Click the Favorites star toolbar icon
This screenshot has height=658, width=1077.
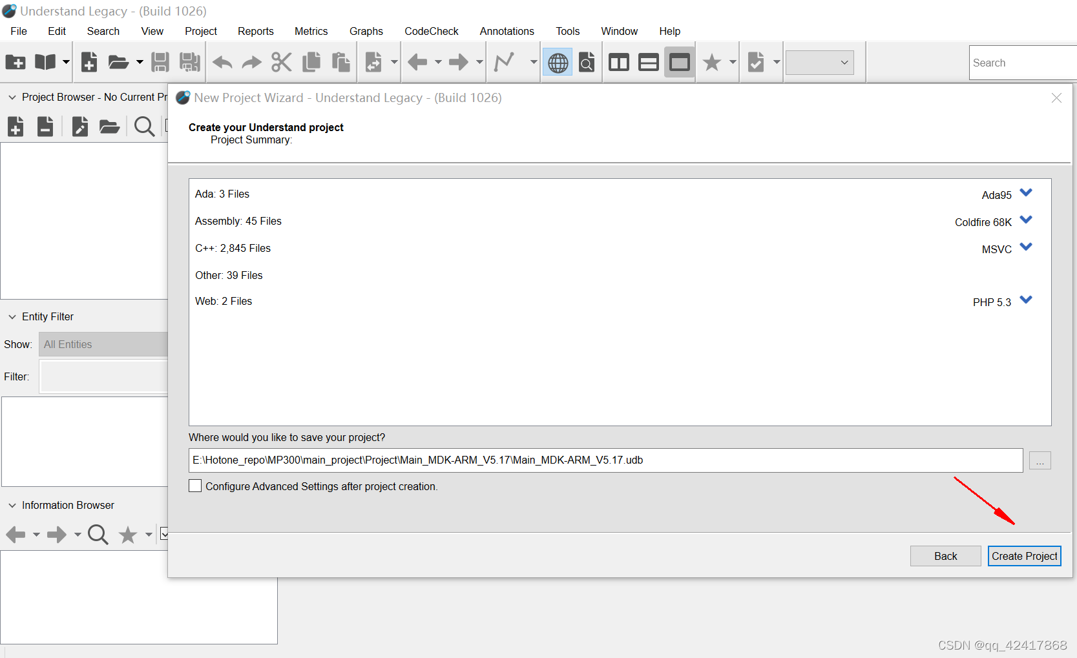pos(712,63)
